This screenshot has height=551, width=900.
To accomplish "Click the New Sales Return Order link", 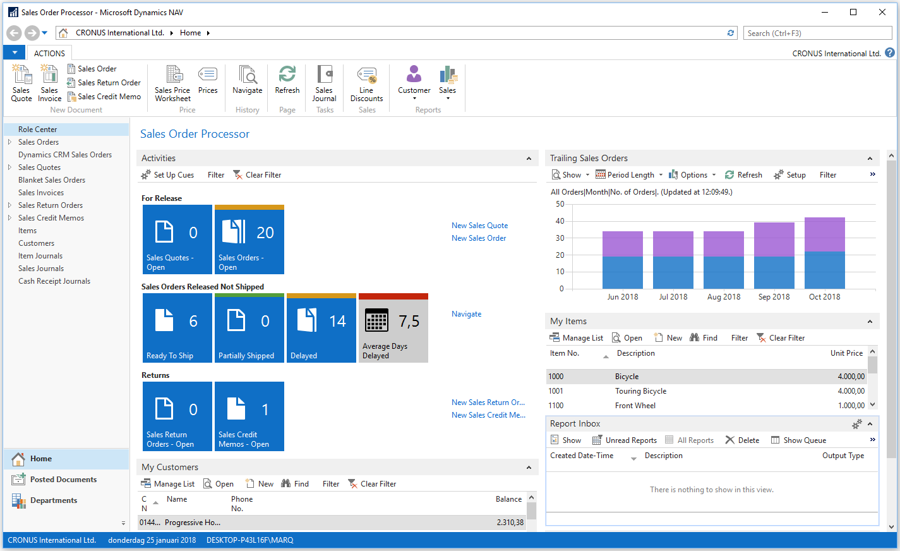I will pyautogui.click(x=488, y=403).
